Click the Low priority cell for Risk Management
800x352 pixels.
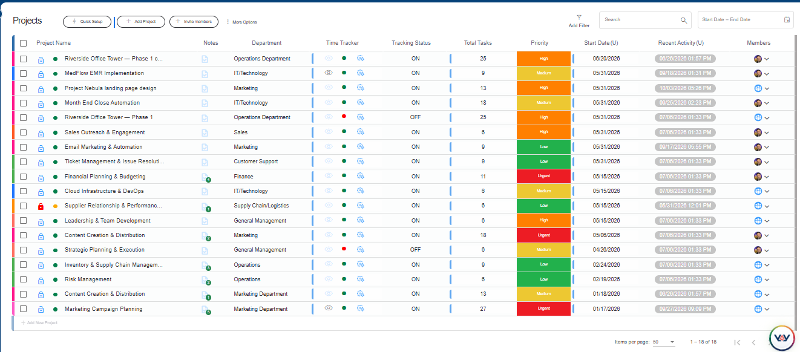(x=544, y=279)
